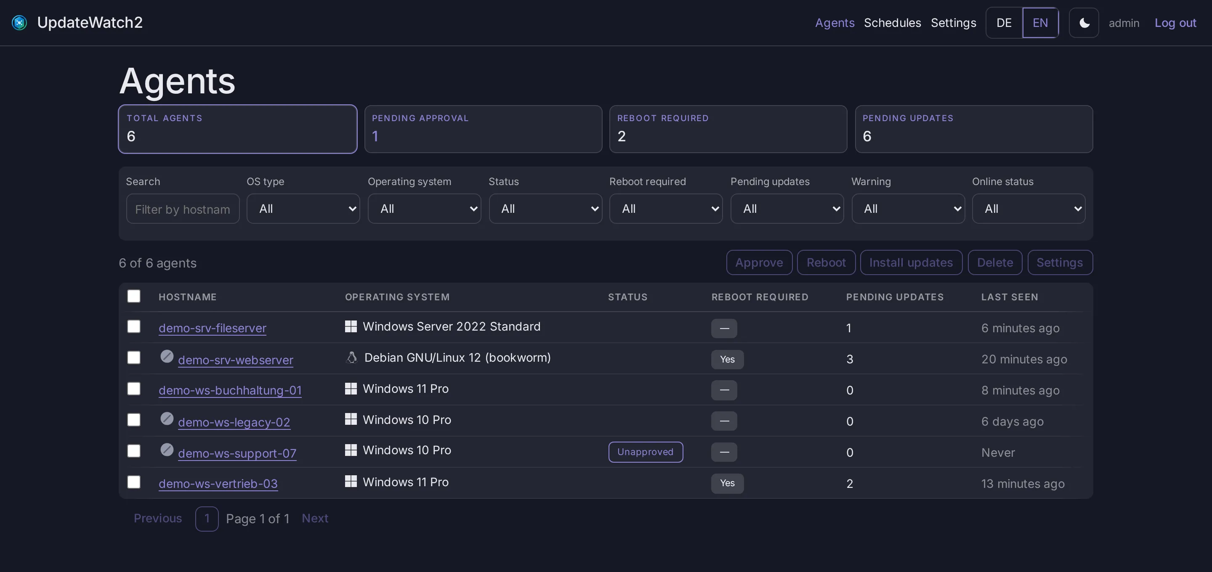Open demo-srv-webserver agent link
Screen dimensions: 1212x572
(x=236, y=360)
